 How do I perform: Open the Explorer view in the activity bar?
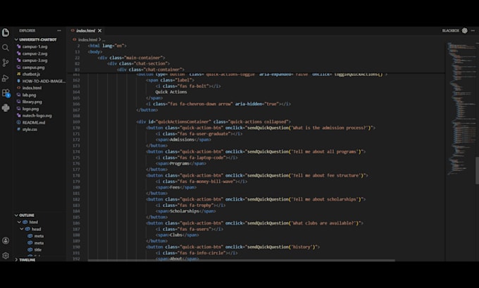point(6,32)
